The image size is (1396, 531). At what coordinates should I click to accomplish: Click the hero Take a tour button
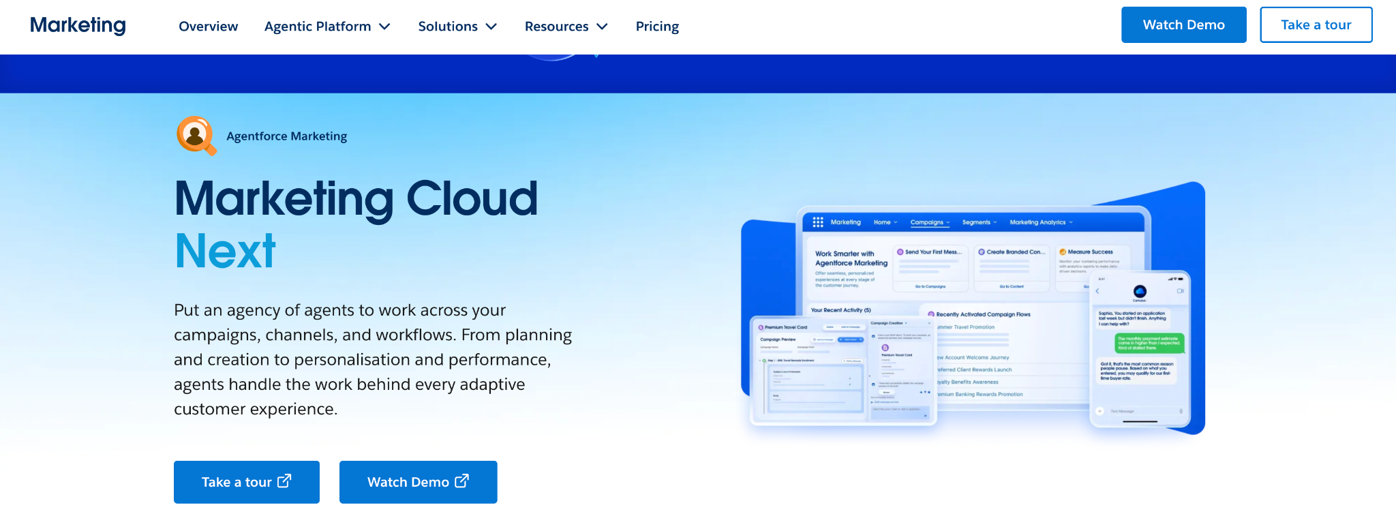click(x=247, y=482)
